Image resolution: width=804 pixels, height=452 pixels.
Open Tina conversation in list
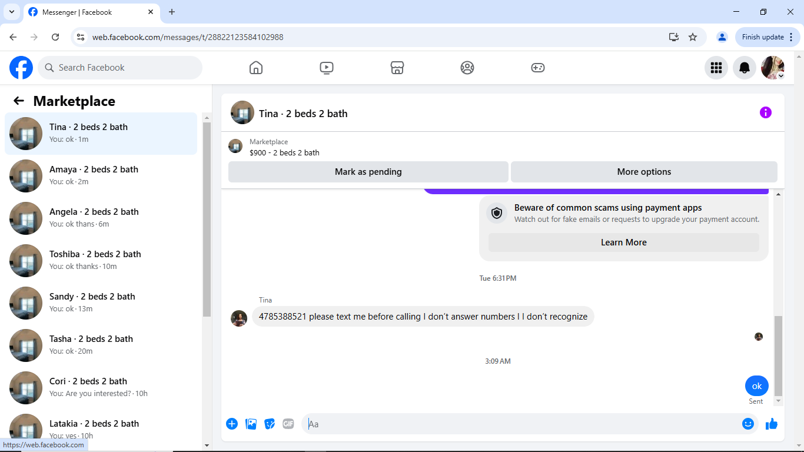pyautogui.click(x=101, y=134)
